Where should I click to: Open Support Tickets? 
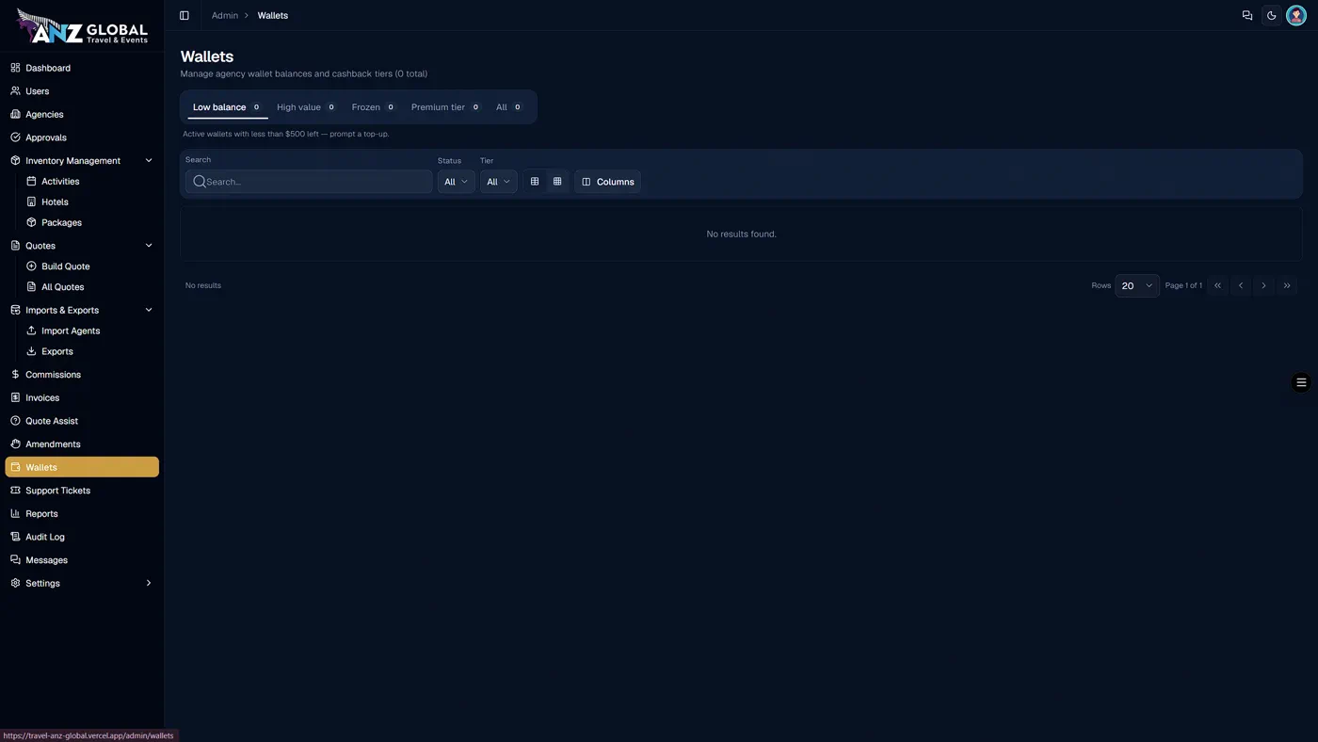[x=82, y=491]
